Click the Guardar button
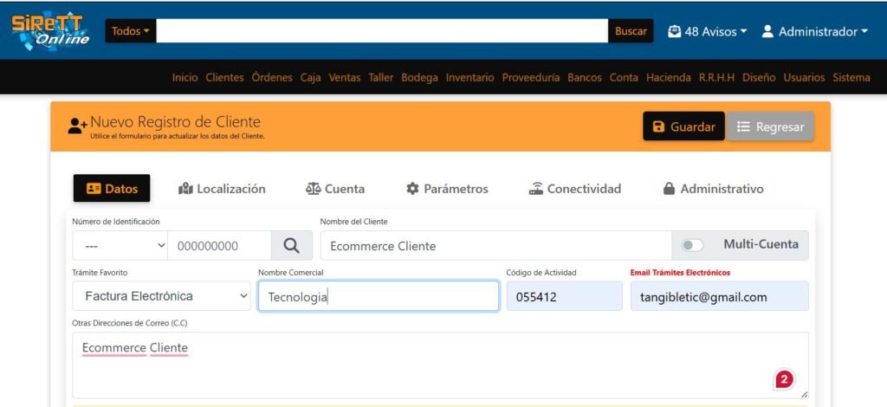887x407 pixels. [683, 126]
